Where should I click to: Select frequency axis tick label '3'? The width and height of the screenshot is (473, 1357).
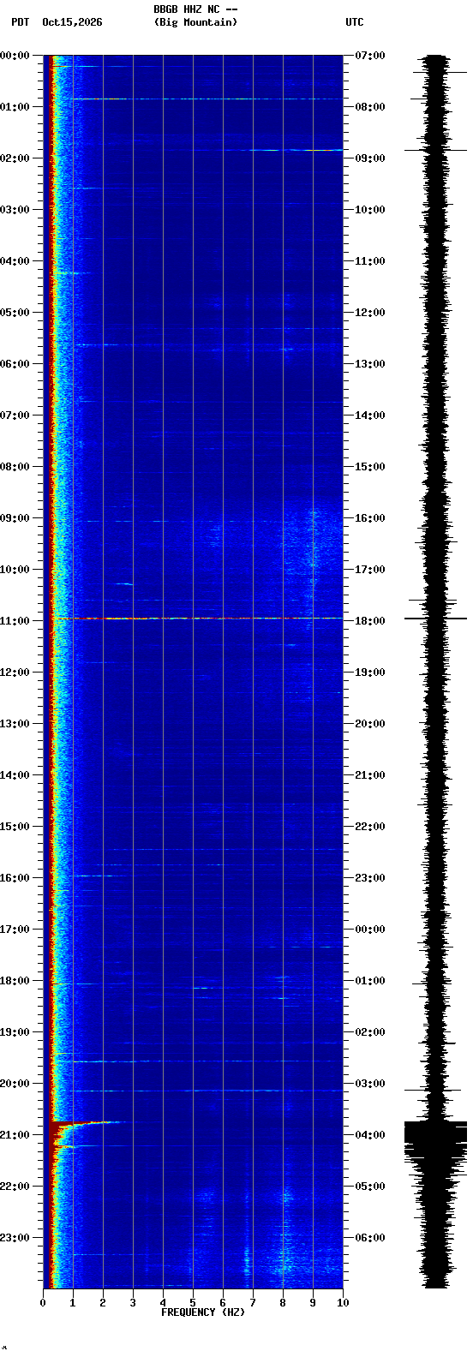click(x=133, y=1303)
